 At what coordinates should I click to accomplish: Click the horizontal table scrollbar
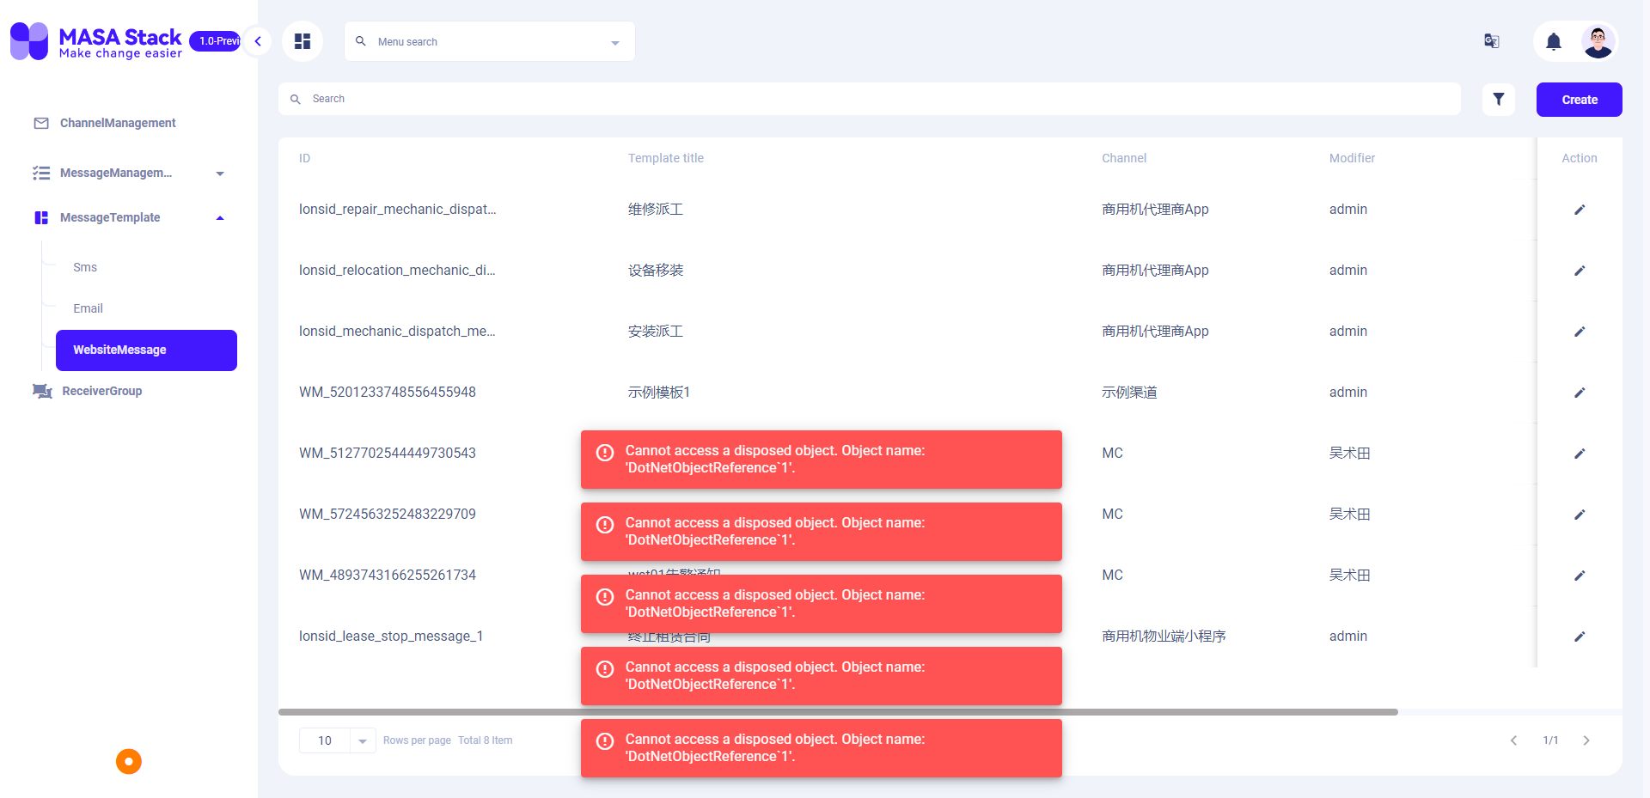click(838, 712)
